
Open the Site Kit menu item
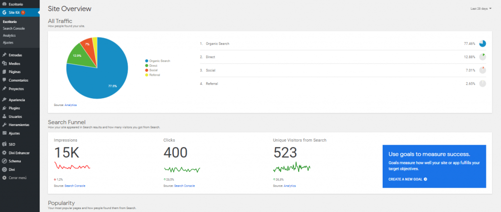tap(20, 13)
